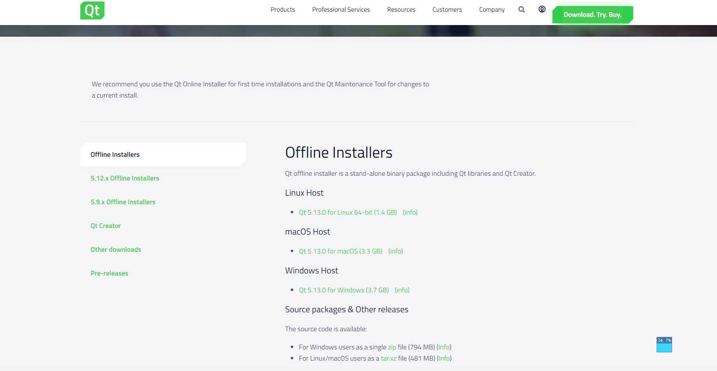Download Qt 5.13.0 for macOS
The height and width of the screenshot is (371, 717).
point(340,251)
